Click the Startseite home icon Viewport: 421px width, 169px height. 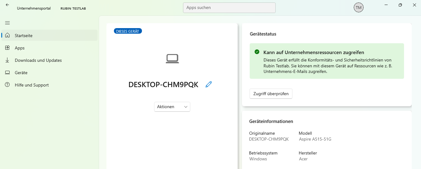[x=8, y=36]
